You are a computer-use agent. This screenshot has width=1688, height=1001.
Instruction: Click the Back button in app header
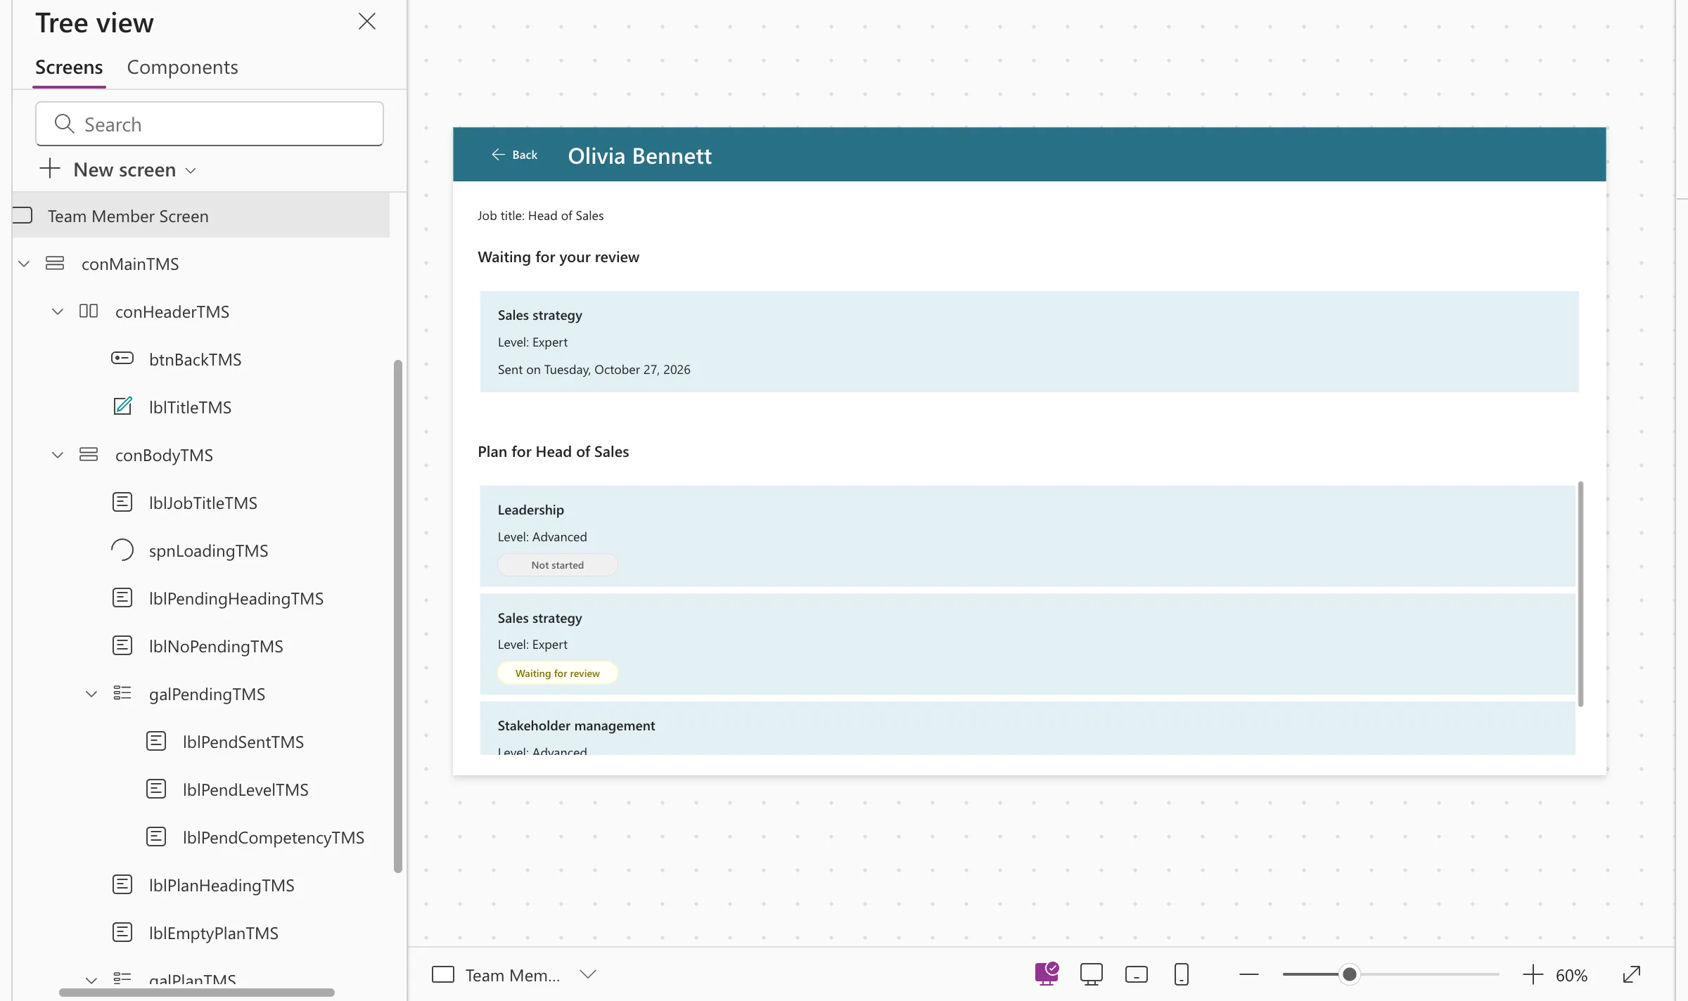[514, 155]
